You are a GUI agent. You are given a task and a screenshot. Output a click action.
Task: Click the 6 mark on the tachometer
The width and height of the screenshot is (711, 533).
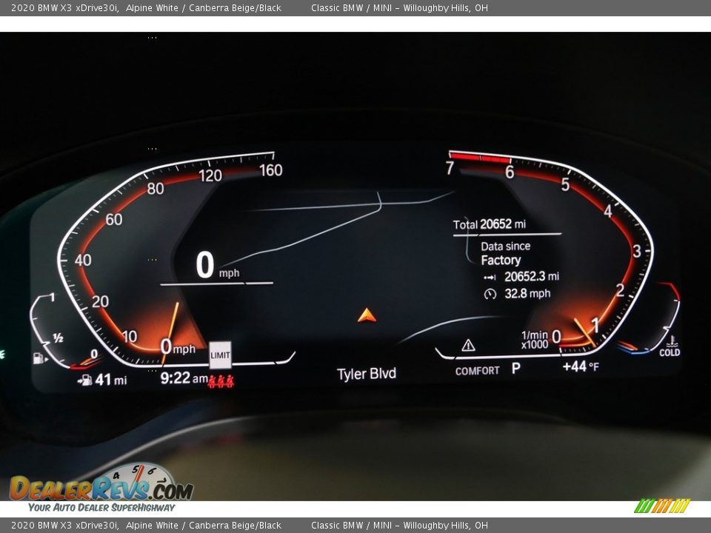510,172
